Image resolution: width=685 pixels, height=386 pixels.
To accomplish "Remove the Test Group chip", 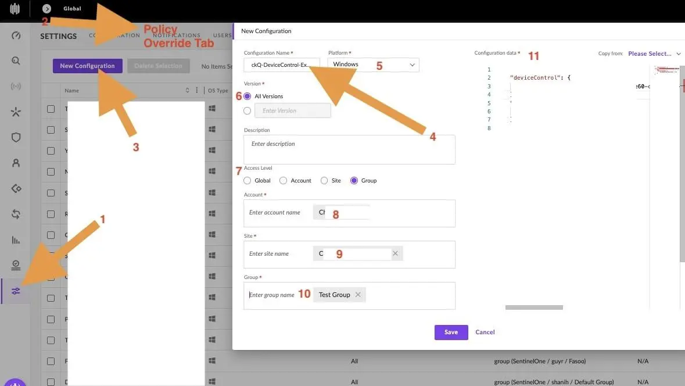I will click(358, 295).
